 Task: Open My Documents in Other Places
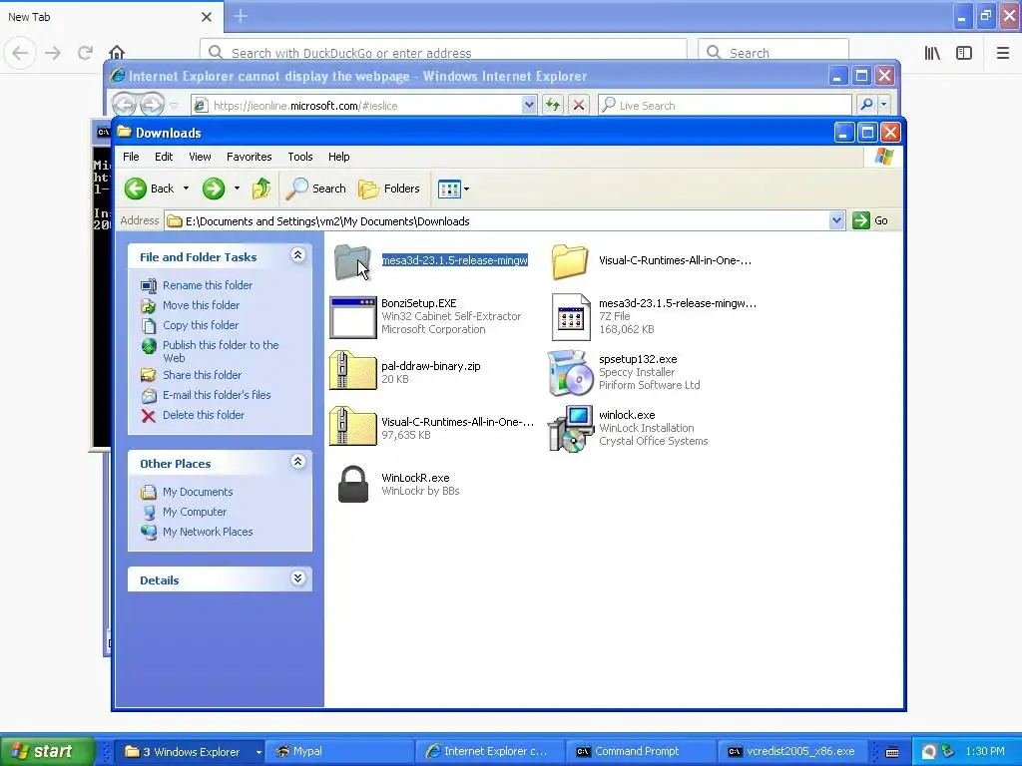198,492
